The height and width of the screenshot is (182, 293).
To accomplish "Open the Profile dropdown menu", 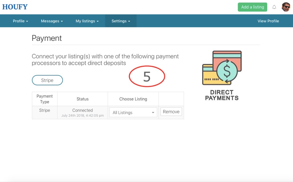I will pyautogui.click(x=20, y=21).
